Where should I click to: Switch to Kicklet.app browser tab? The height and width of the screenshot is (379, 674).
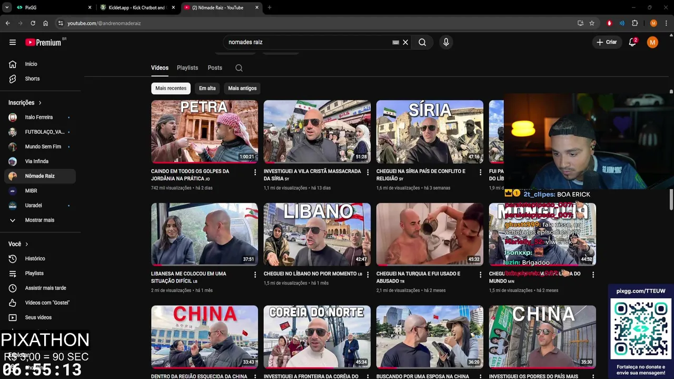[138, 7]
